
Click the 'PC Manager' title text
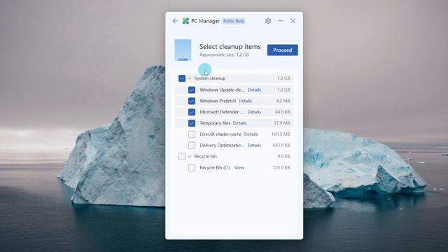205,21
